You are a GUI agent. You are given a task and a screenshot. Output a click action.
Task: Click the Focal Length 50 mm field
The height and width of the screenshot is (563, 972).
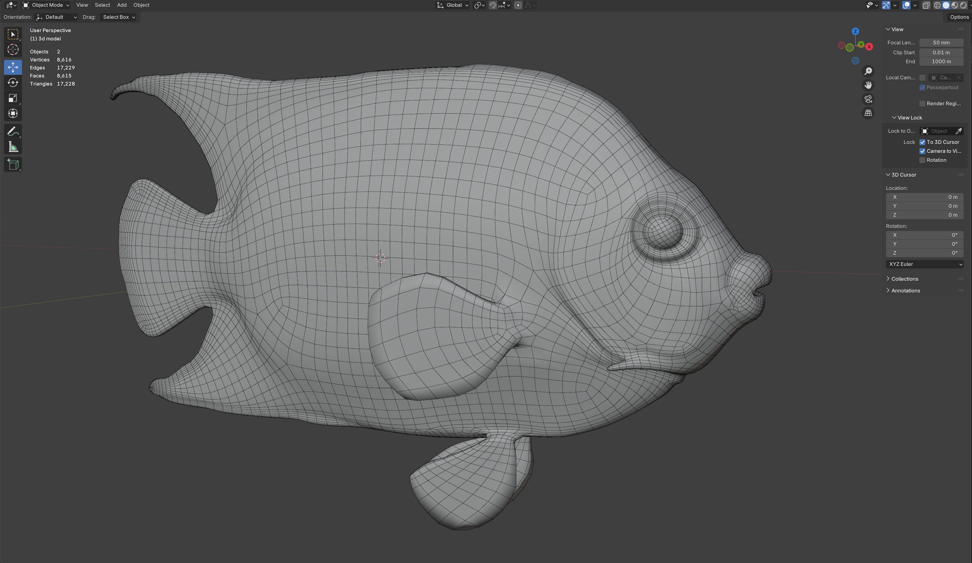941,43
